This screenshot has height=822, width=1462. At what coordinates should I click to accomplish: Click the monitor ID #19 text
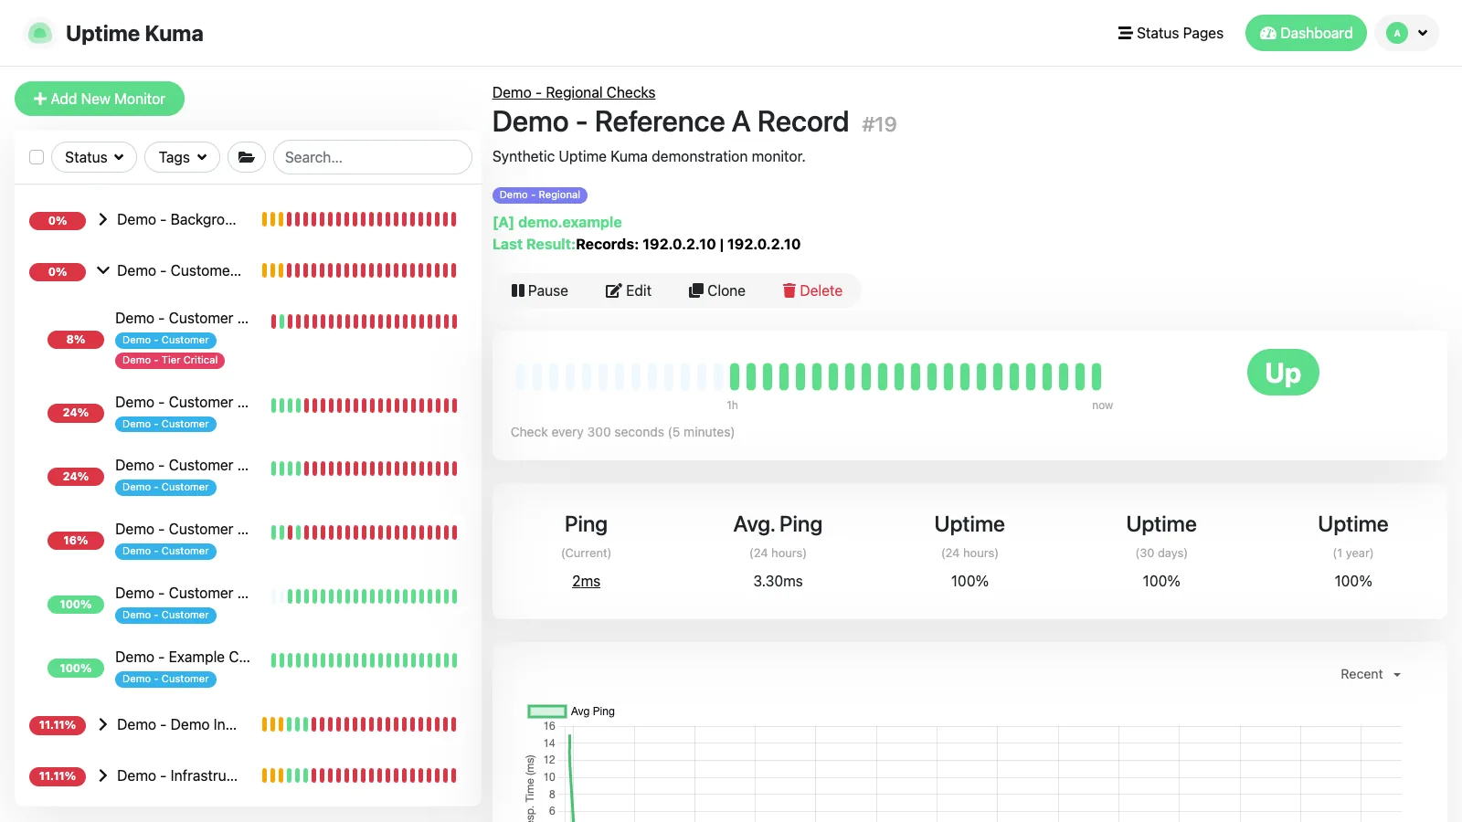point(879,124)
